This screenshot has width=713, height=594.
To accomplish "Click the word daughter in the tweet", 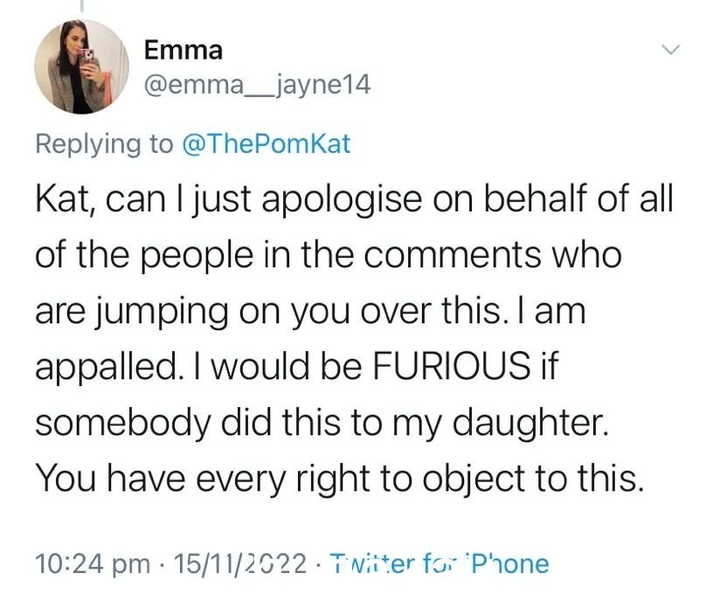I will 530,424.
